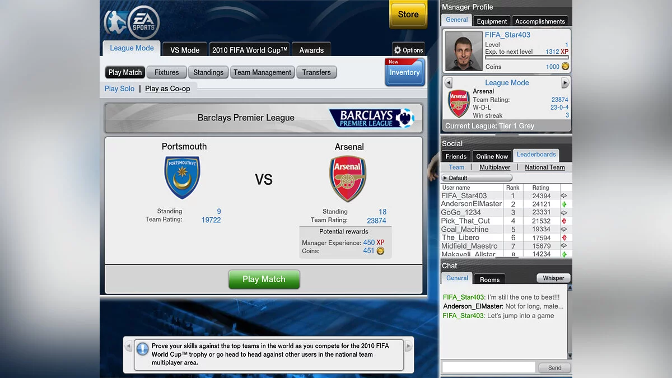The height and width of the screenshot is (378, 672).
Task: Click the coin icon beside Coins 1000
Action: [x=565, y=66]
